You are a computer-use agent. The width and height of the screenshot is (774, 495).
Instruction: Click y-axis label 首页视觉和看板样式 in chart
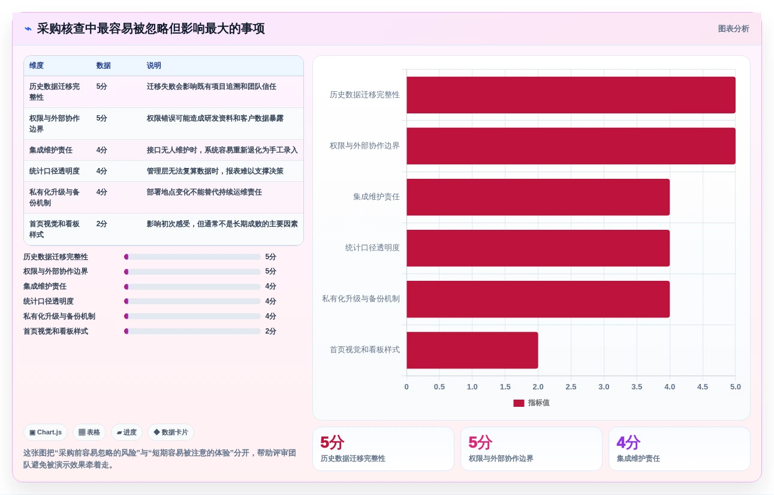coord(365,350)
